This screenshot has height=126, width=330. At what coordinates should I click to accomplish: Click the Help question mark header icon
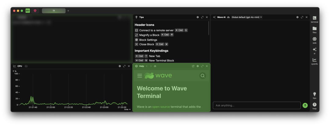click(136, 66)
